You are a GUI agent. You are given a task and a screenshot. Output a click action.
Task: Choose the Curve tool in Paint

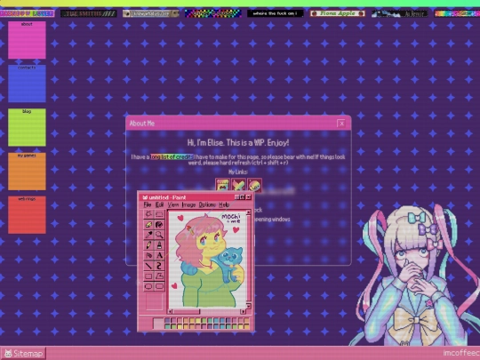coord(159,266)
